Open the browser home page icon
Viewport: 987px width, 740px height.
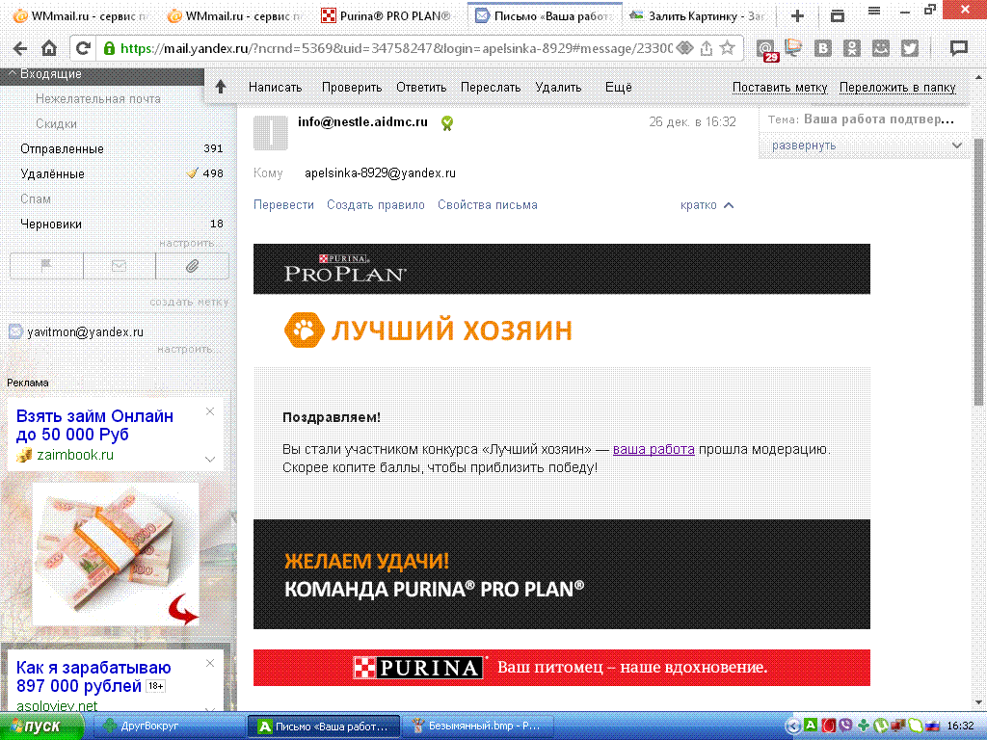49,48
